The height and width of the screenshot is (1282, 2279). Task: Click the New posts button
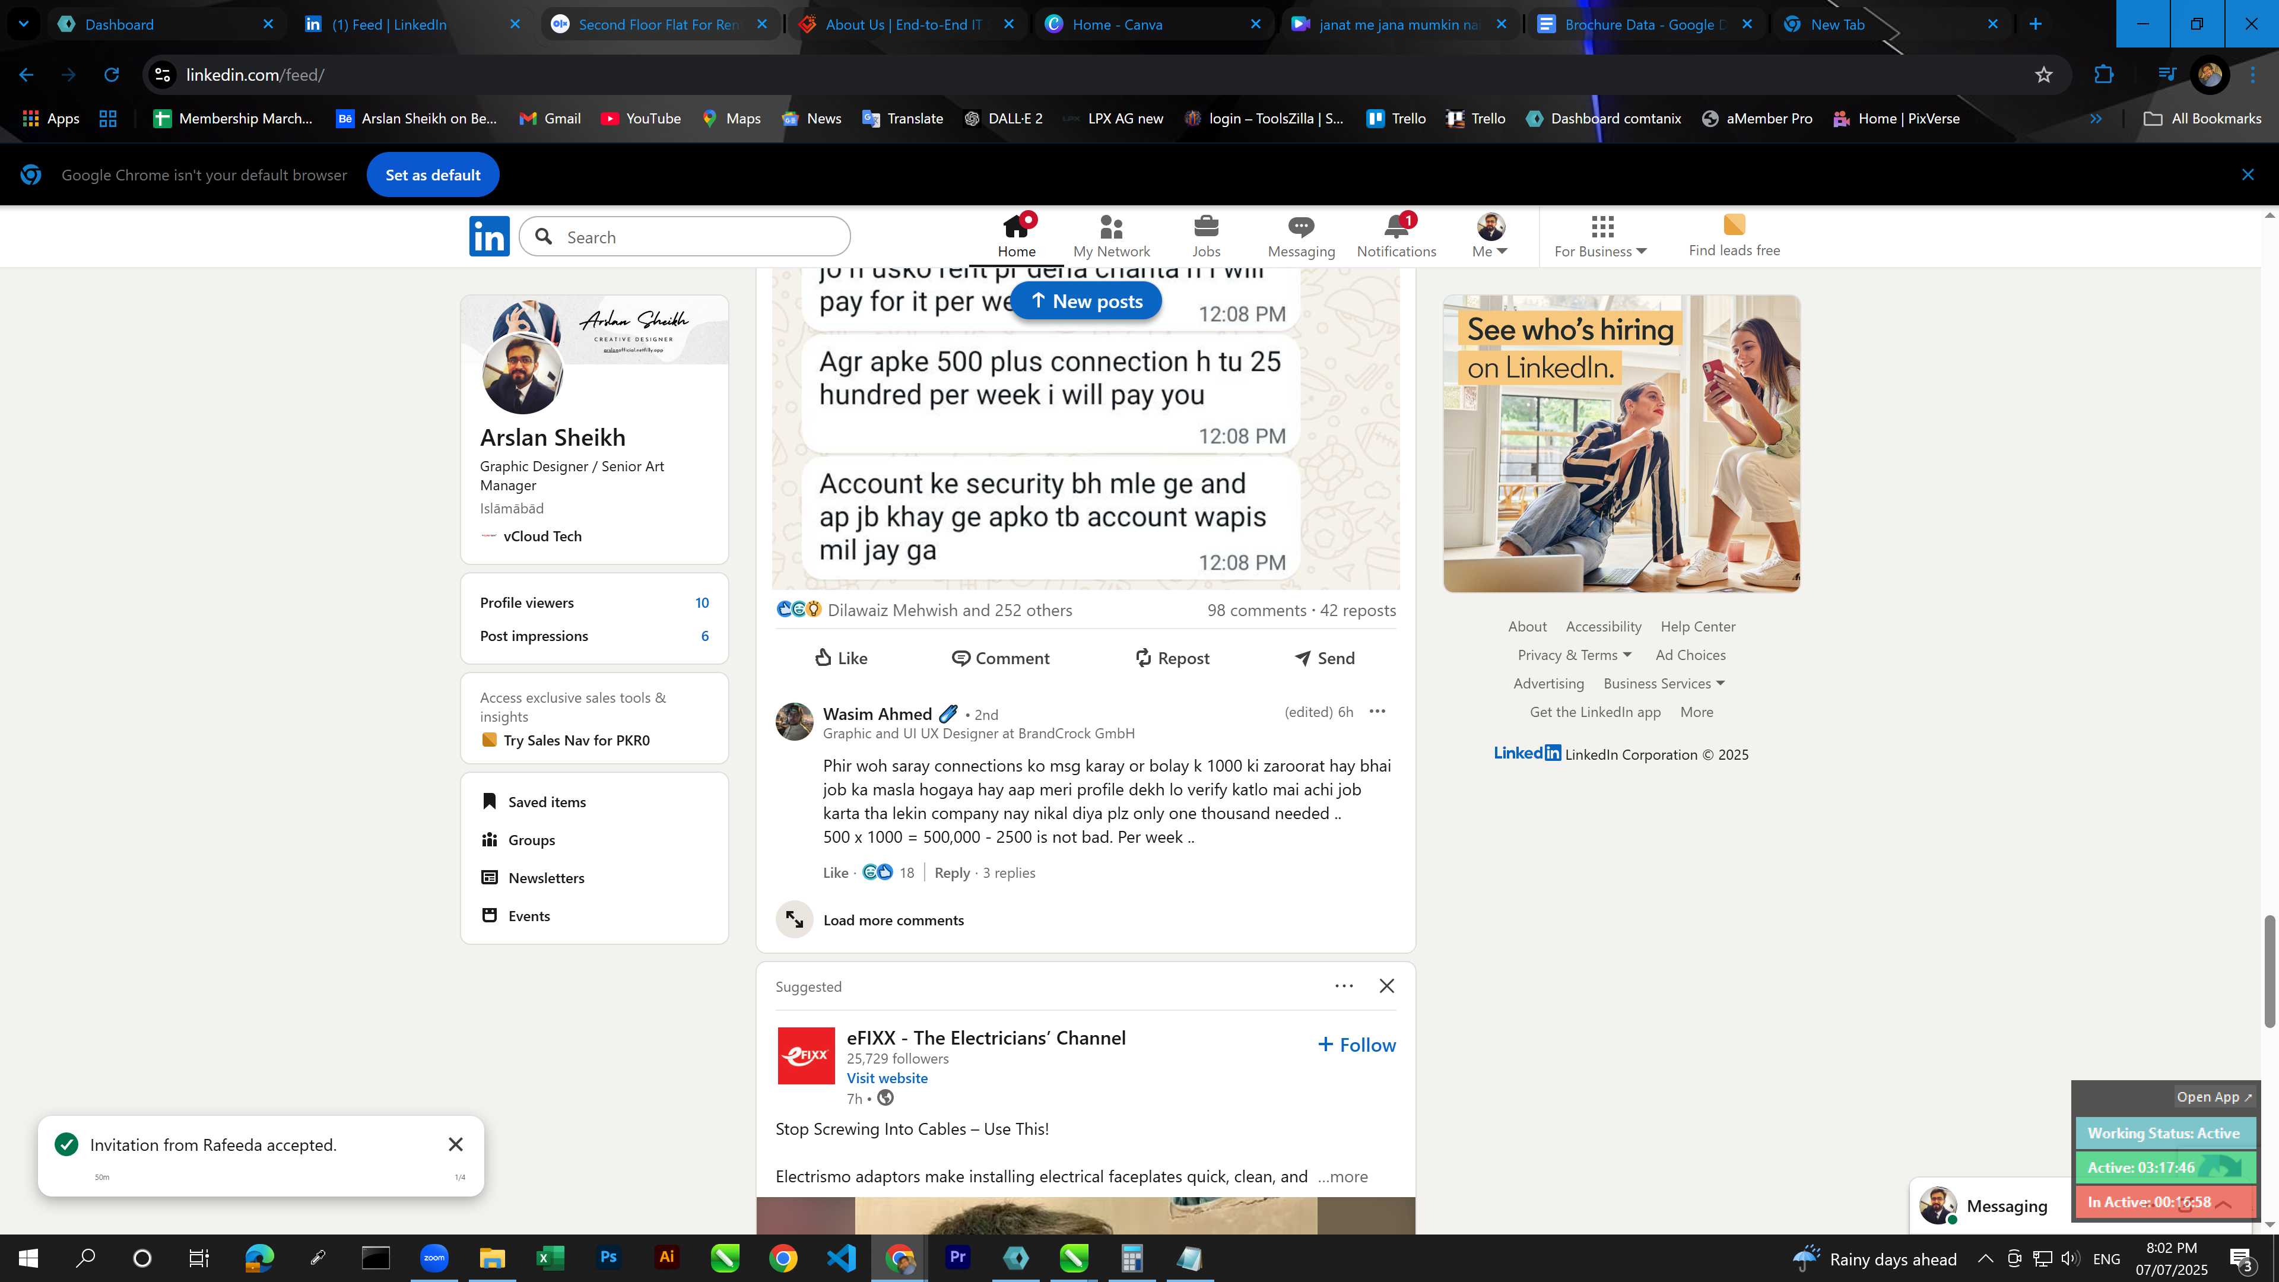[1085, 302]
